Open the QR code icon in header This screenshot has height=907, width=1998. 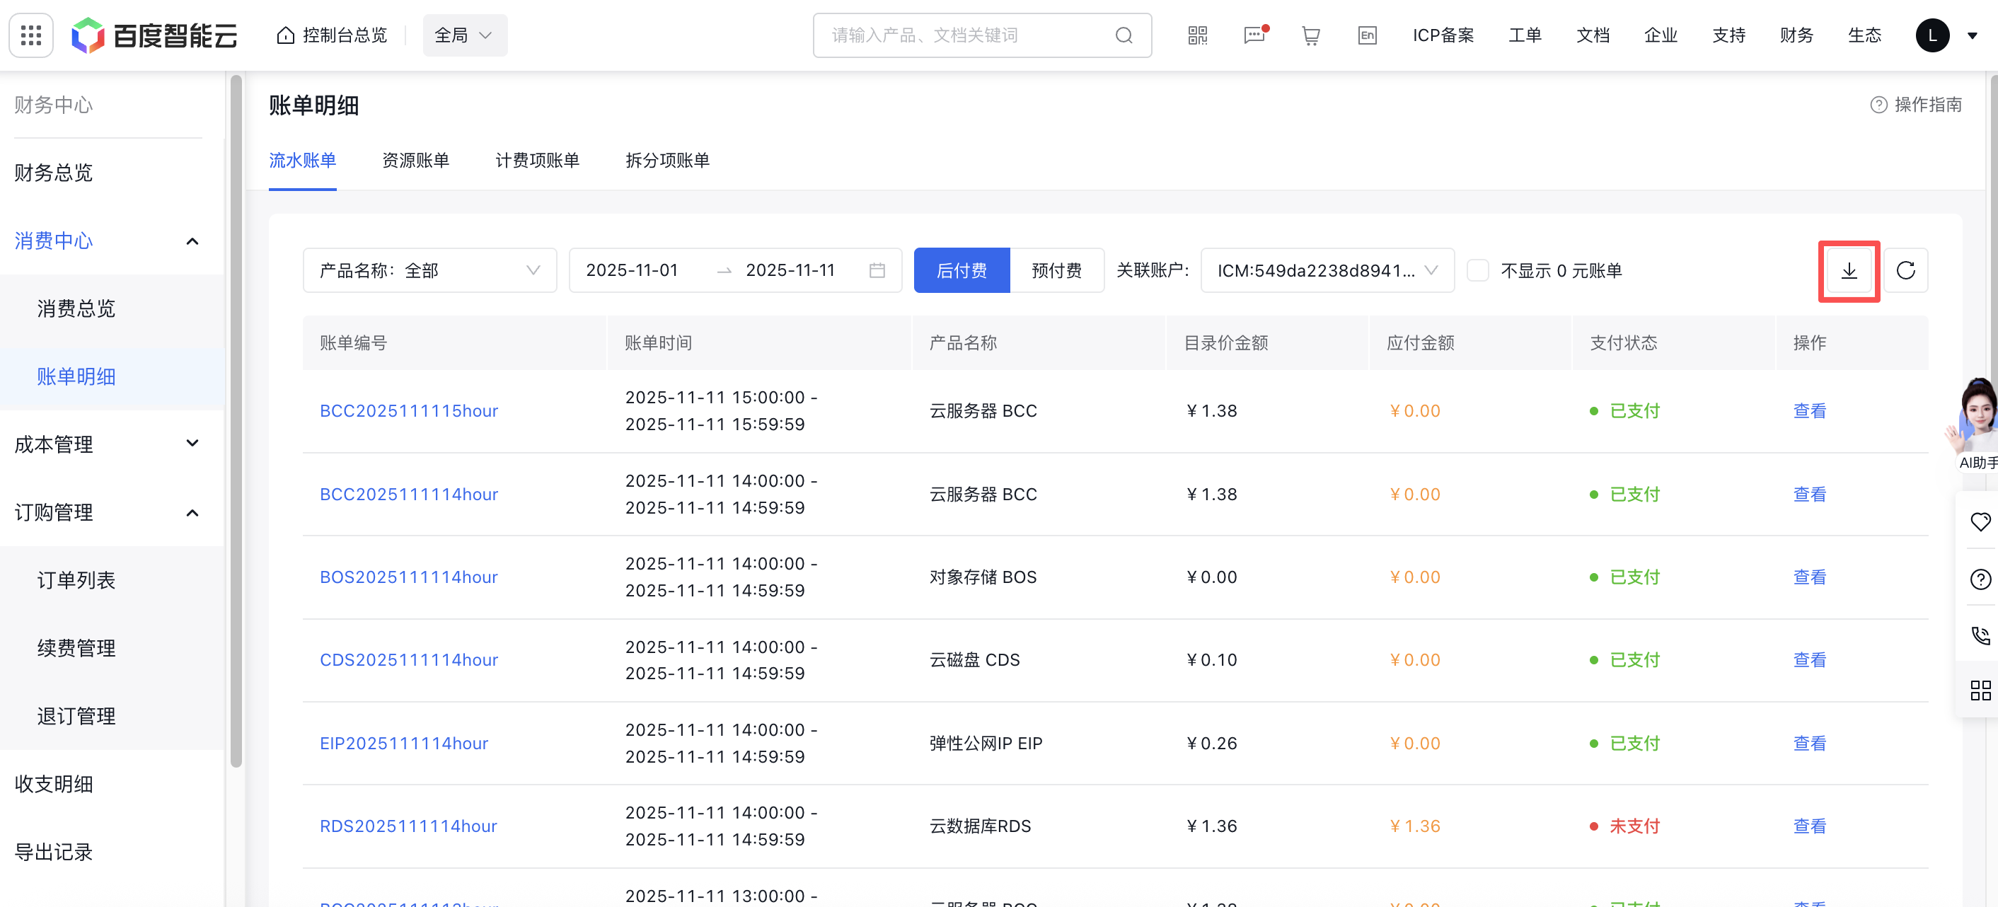(x=1197, y=35)
